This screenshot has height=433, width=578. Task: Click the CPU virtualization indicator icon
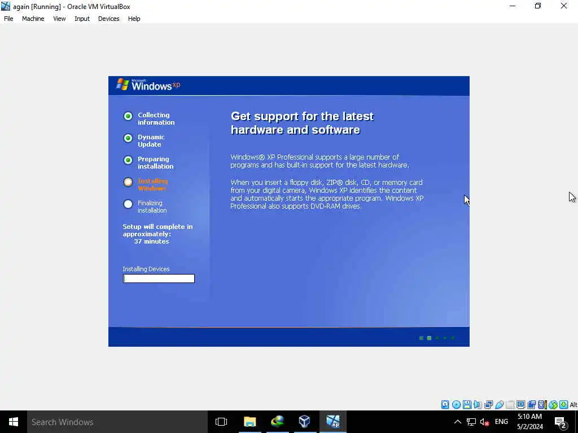click(x=542, y=405)
